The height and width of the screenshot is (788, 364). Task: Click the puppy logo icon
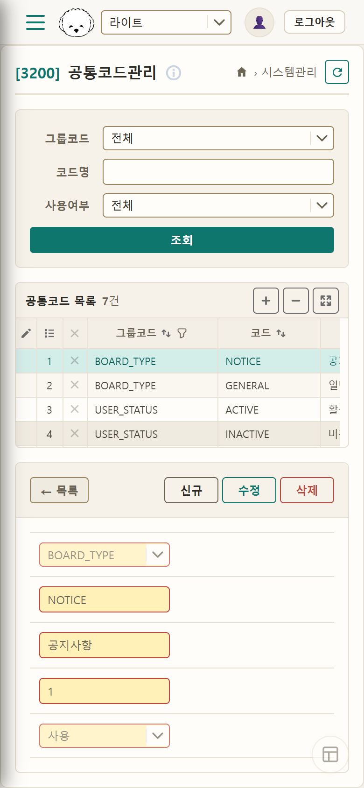pos(76,22)
